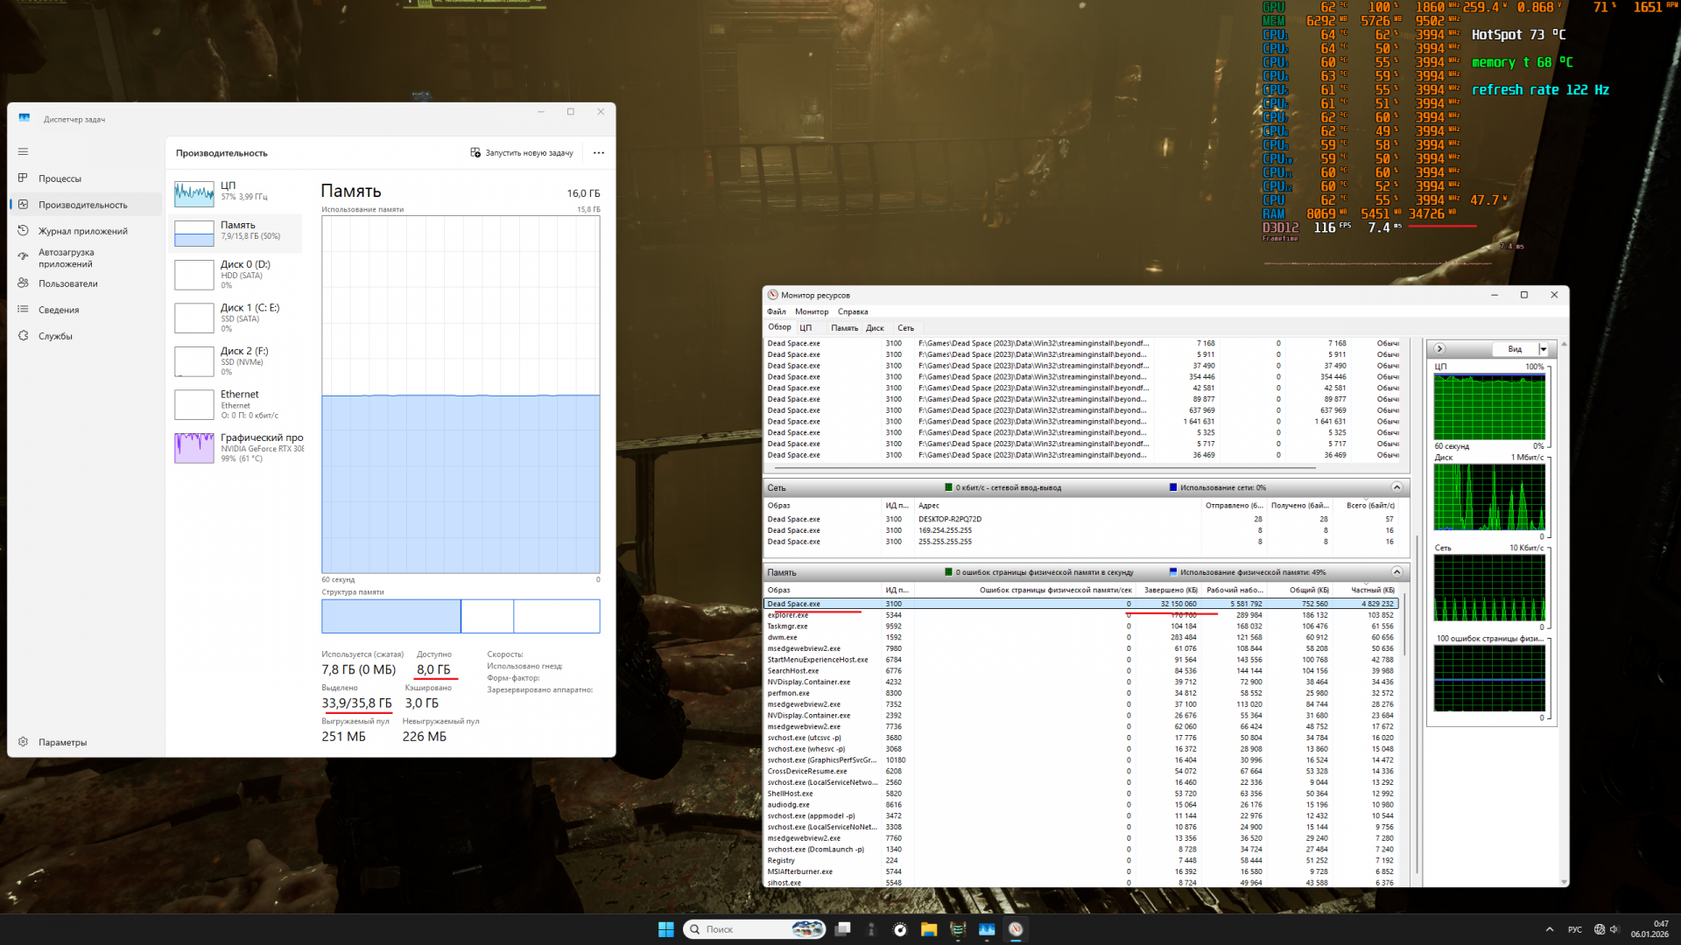Open the Services (Службы) page
1681x945 pixels.
(x=55, y=336)
